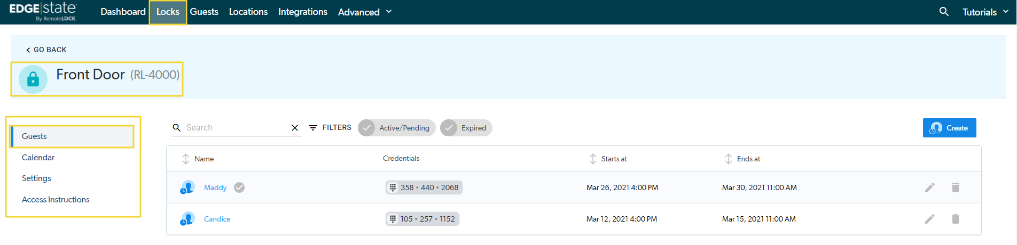Delete Maddy's guest entry with trash icon

click(x=956, y=187)
